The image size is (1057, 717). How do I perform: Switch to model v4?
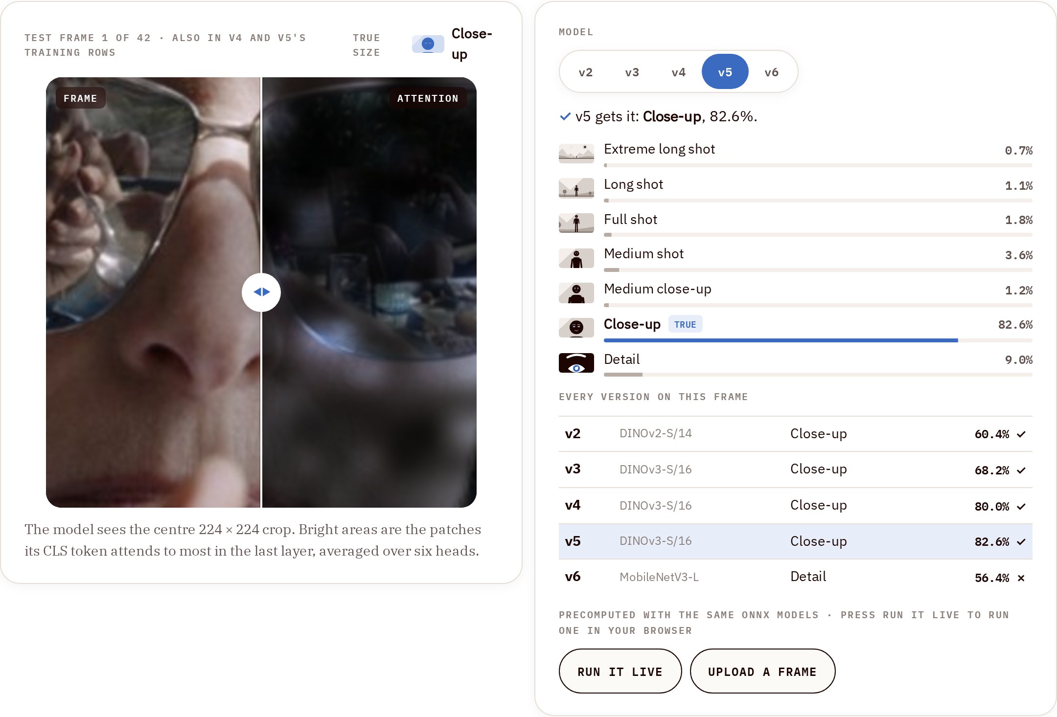[678, 72]
